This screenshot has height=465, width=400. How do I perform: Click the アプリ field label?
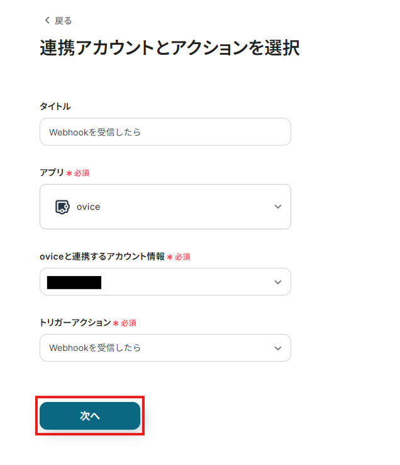pyautogui.click(x=52, y=173)
